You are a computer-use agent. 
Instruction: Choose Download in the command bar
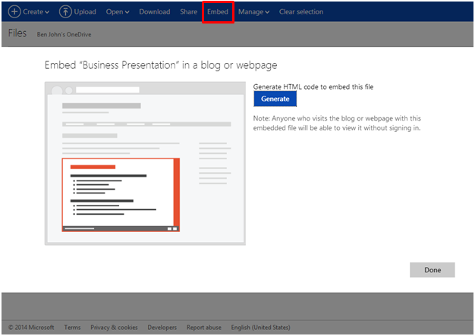click(155, 12)
